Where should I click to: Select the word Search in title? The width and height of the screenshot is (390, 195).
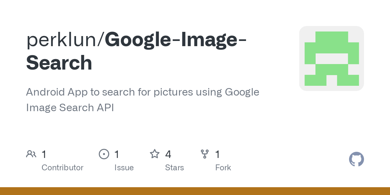[59, 63]
